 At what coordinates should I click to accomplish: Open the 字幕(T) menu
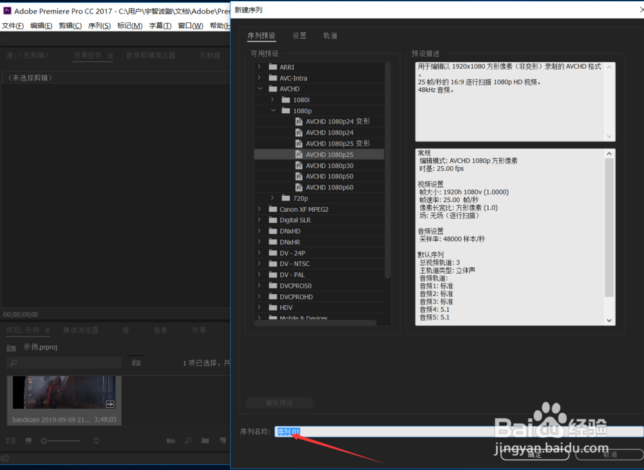click(x=160, y=26)
